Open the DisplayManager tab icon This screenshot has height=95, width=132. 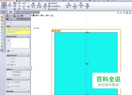22,16
